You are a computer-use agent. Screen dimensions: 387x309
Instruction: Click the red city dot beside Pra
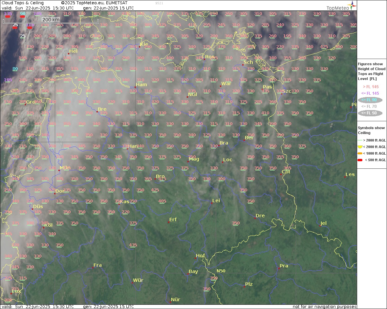click(x=279, y=268)
